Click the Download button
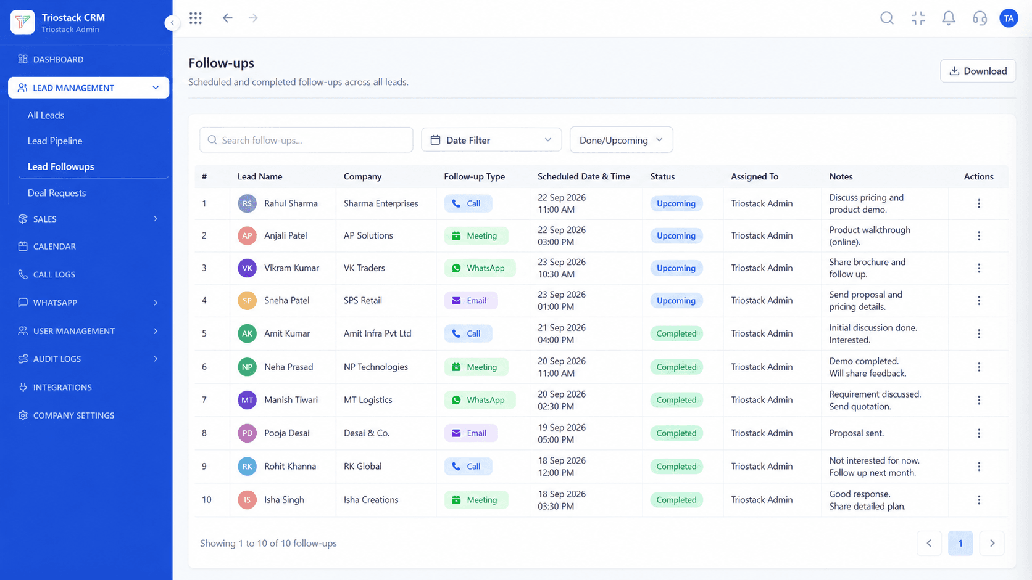The height and width of the screenshot is (580, 1032). [x=978, y=71]
